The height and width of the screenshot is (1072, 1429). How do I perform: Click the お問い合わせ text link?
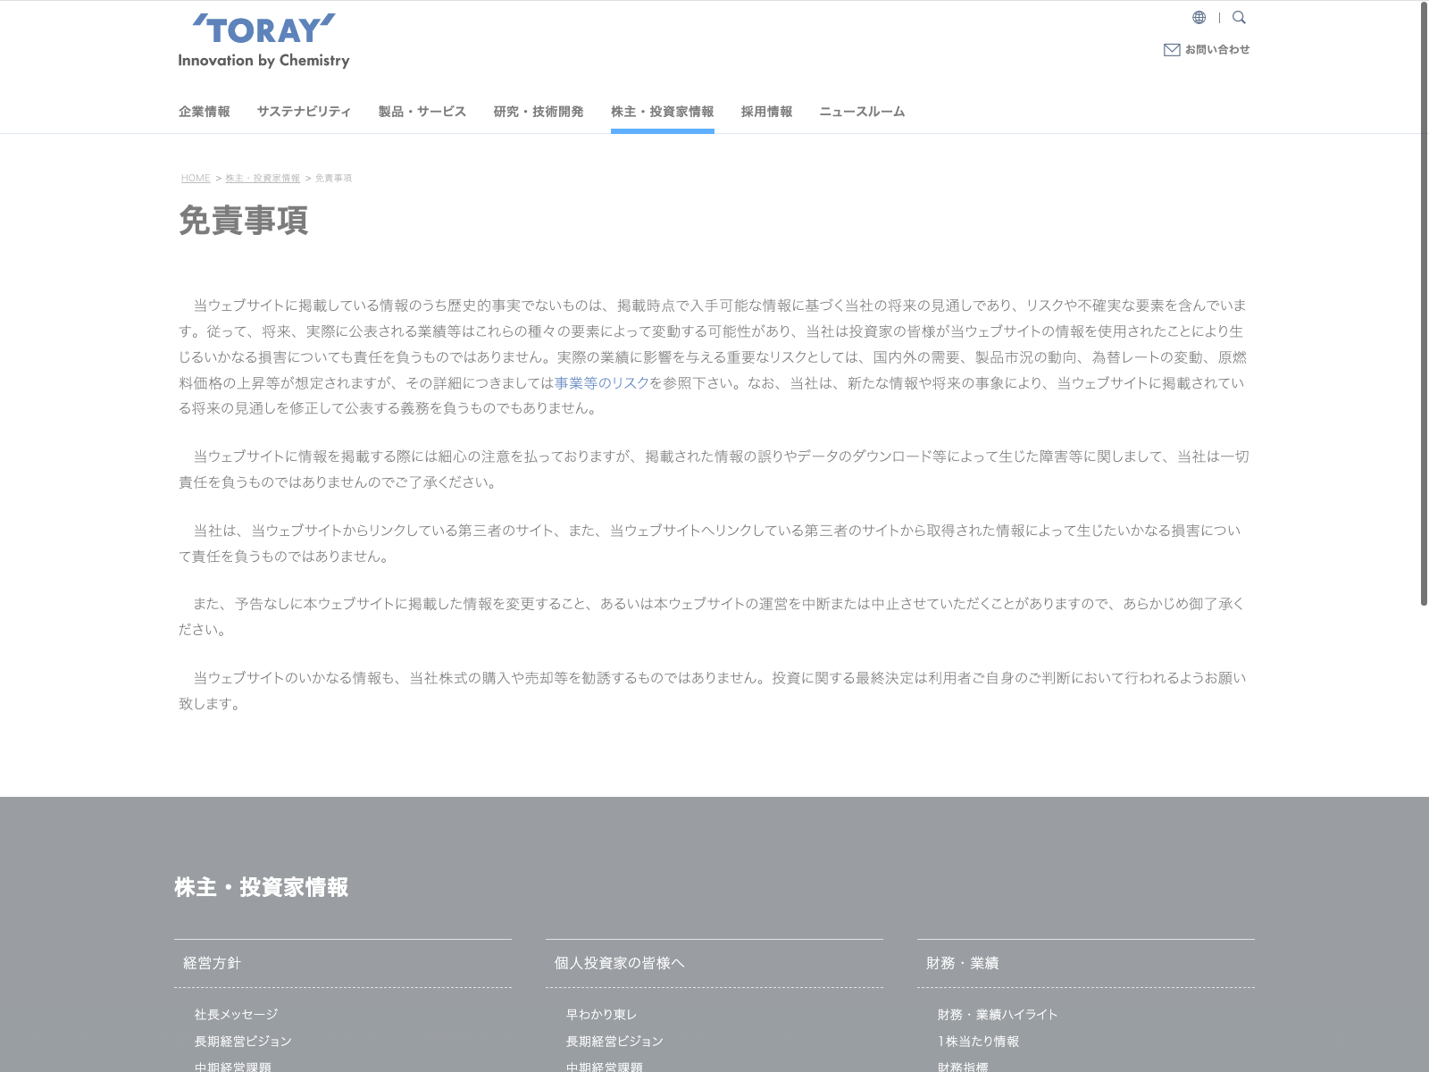point(1217,50)
